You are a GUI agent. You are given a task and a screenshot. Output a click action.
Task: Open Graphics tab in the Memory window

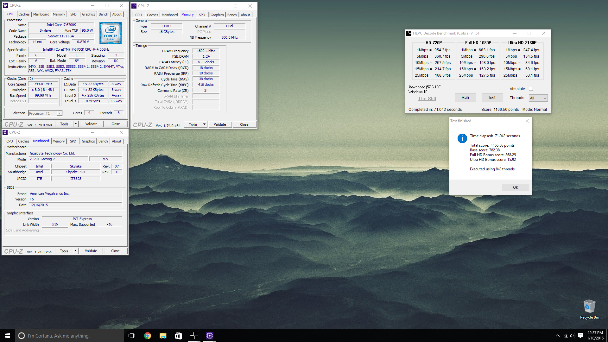coord(217,15)
